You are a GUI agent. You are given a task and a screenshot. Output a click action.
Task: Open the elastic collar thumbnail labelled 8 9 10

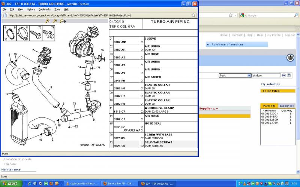click(x=10, y=33)
